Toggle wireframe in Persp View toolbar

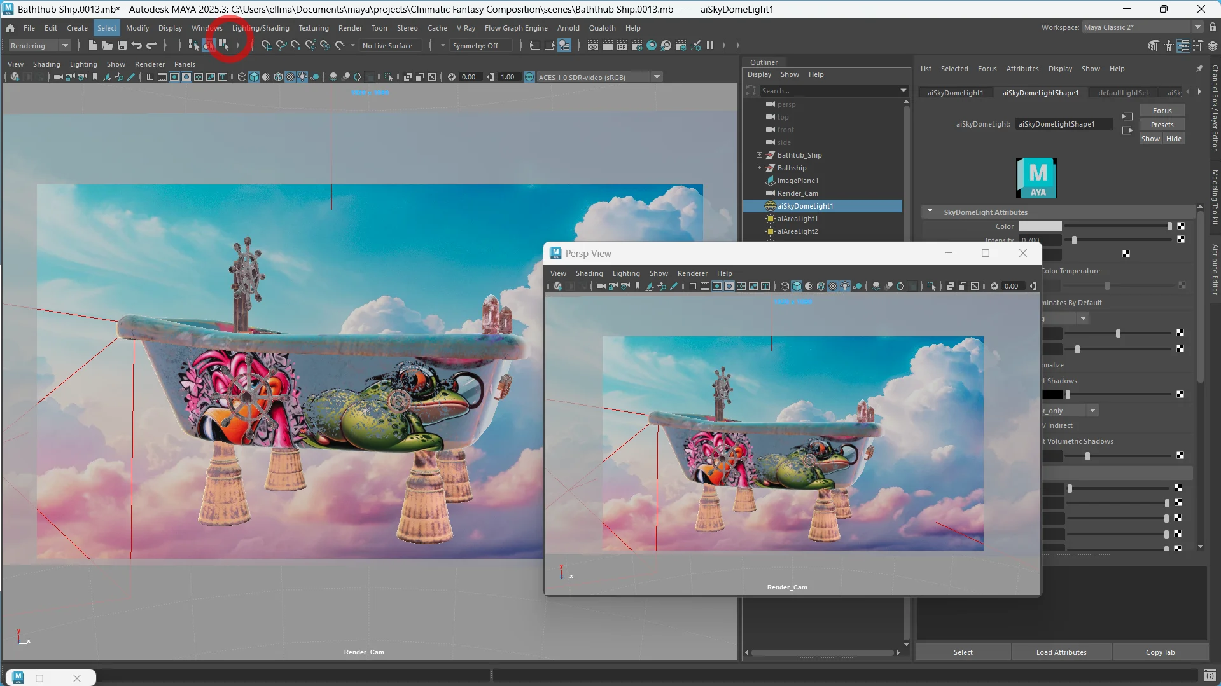785,286
